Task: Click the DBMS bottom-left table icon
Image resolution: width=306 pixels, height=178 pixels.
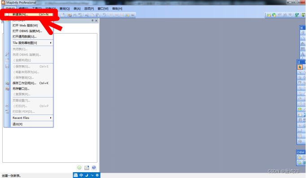Action: pos(299,162)
